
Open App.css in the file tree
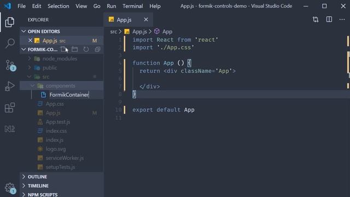point(62,103)
